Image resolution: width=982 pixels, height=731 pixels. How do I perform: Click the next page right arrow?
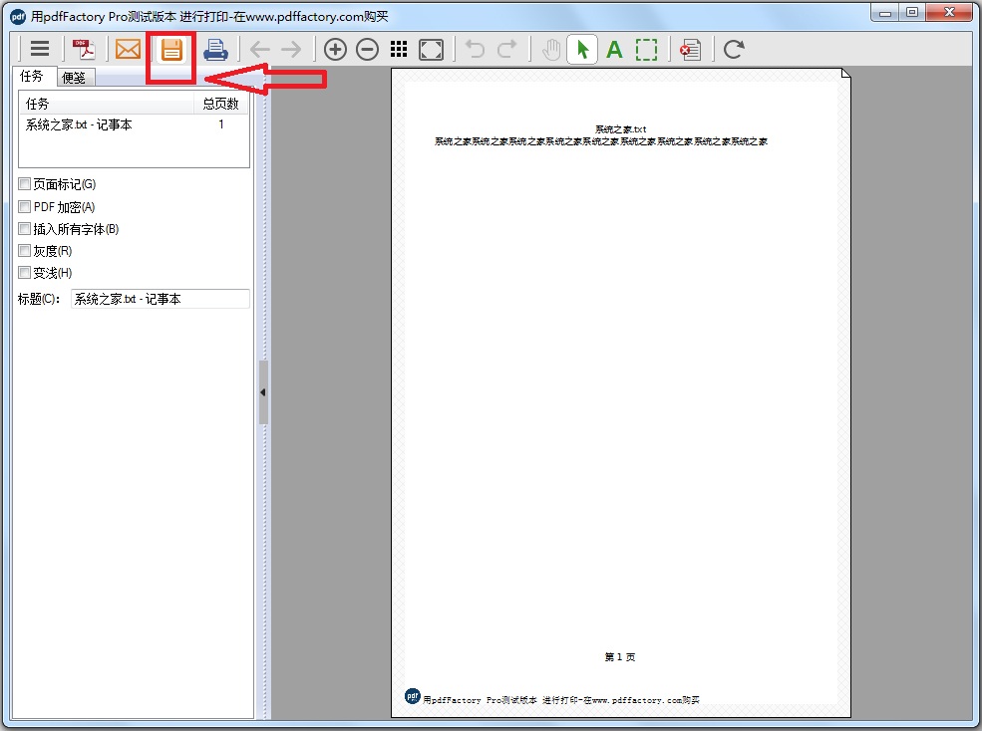click(x=291, y=50)
